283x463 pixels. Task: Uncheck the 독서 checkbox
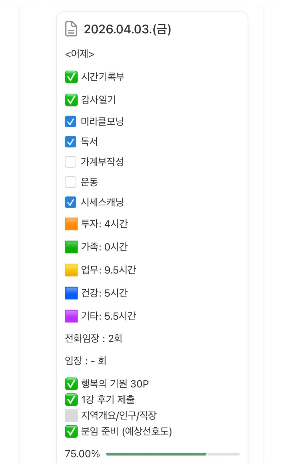click(71, 142)
